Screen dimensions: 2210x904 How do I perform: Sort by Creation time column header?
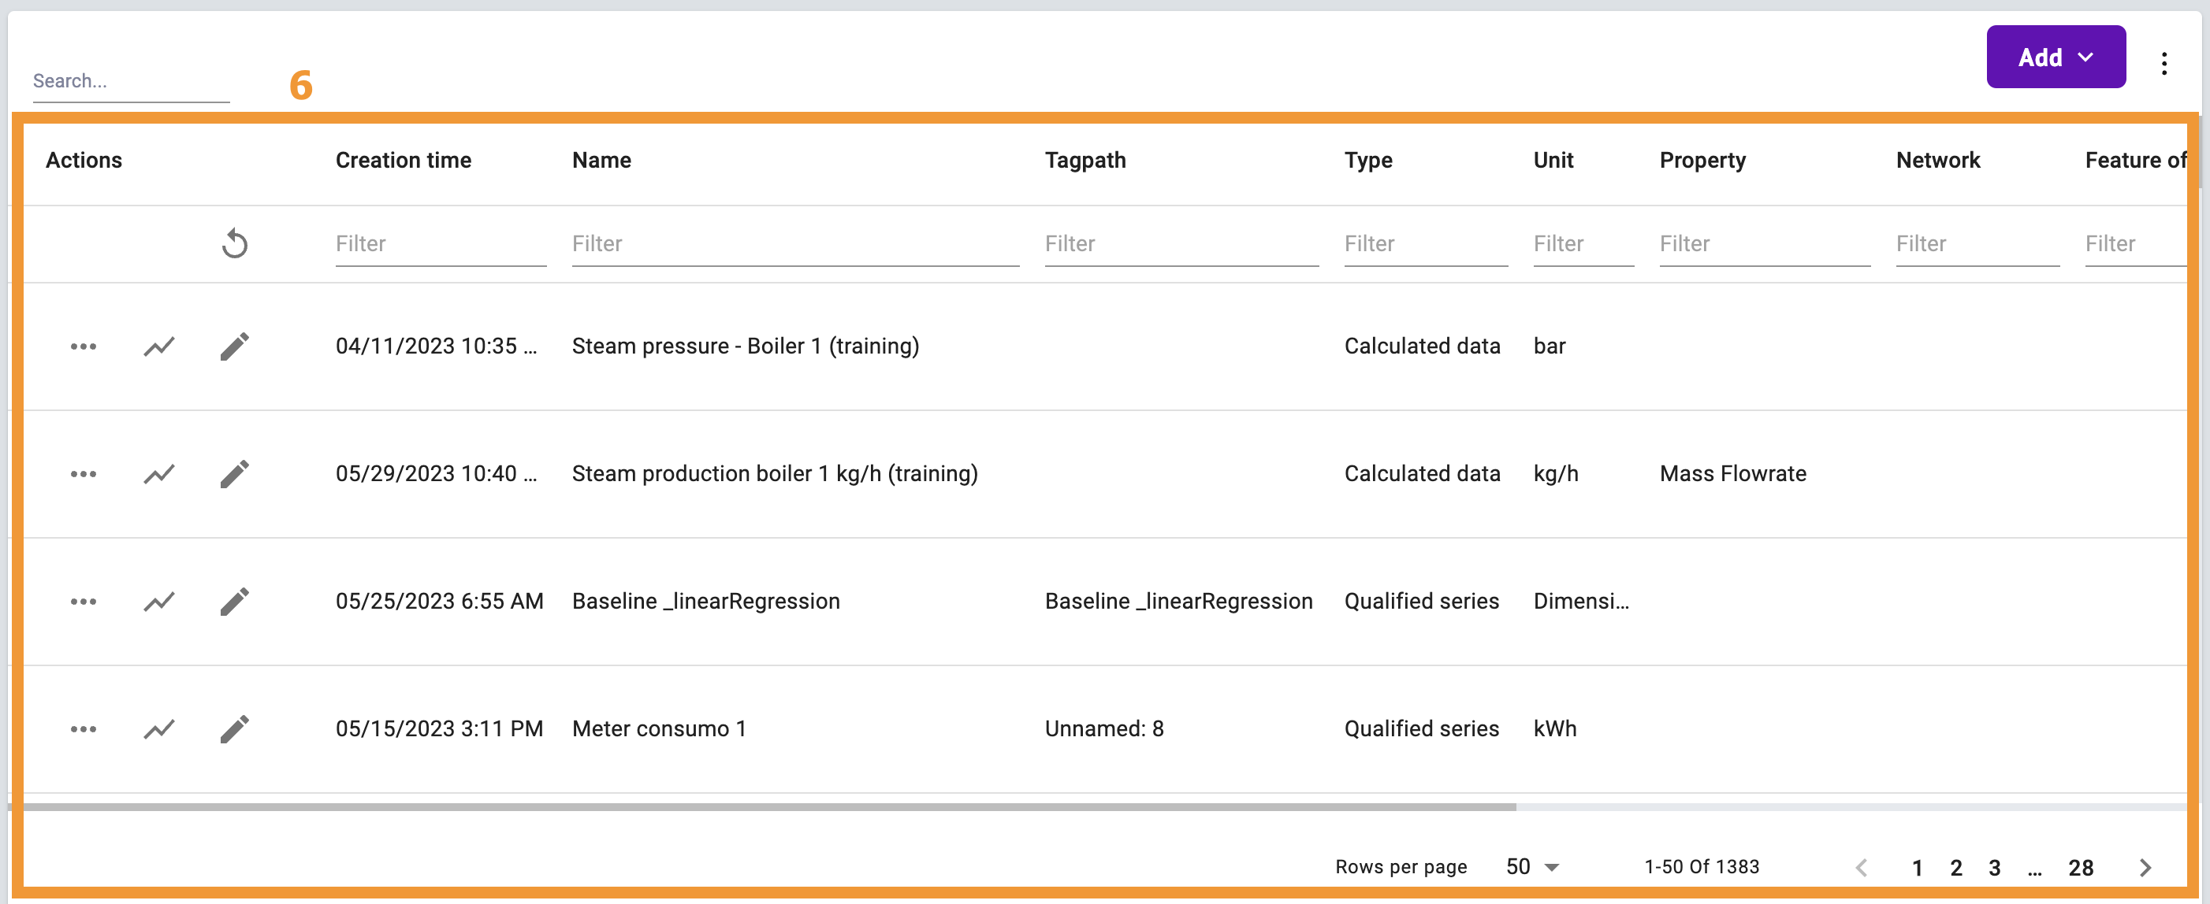coord(404,159)
